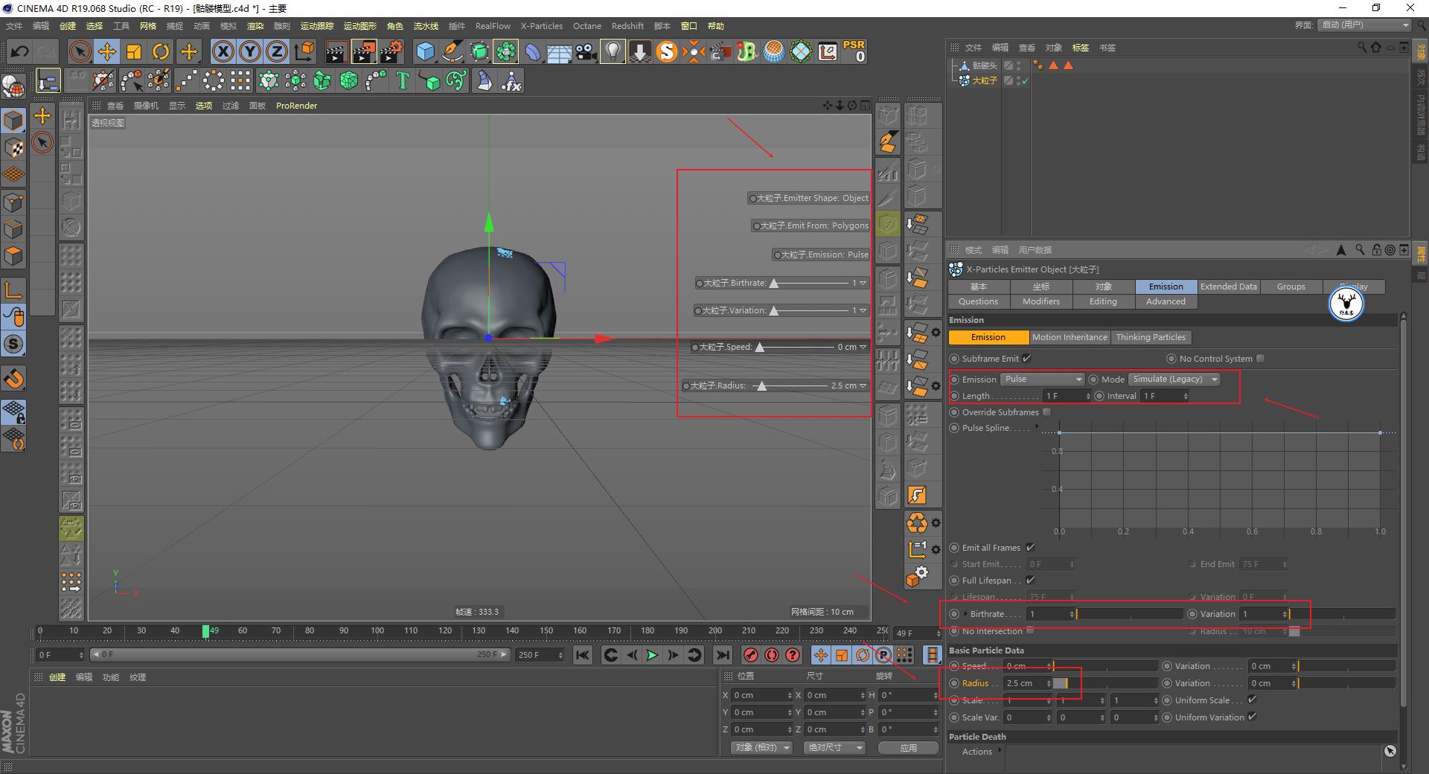Open the Emission Pulse dropdown
The image size is (1429, 774).
(x=1042, y=379)
